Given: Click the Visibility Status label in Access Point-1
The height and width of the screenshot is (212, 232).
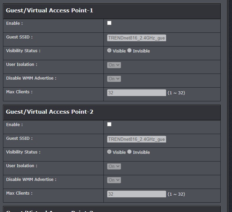Looking at the screenshot, I should 23,51.
